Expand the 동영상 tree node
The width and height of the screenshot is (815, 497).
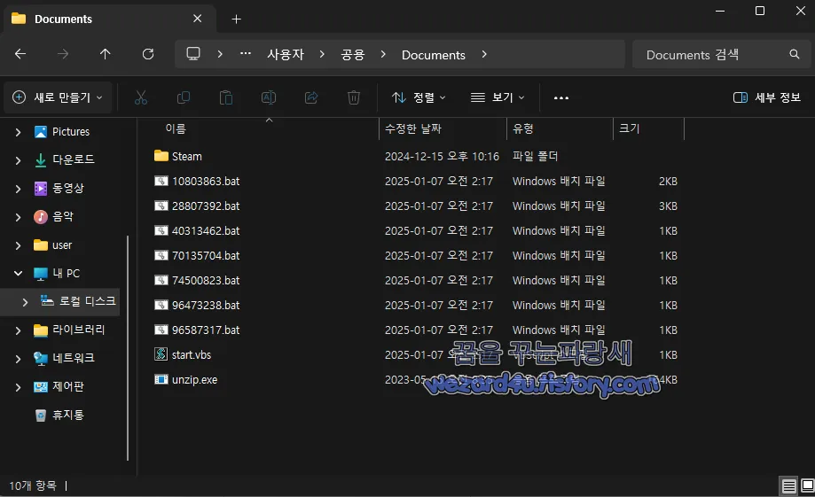coord(19,189)
